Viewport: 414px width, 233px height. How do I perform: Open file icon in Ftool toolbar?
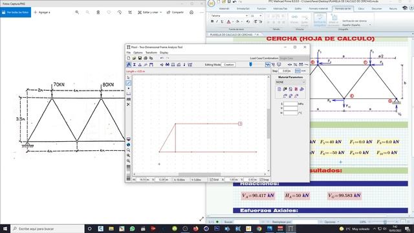coord(134,58)
